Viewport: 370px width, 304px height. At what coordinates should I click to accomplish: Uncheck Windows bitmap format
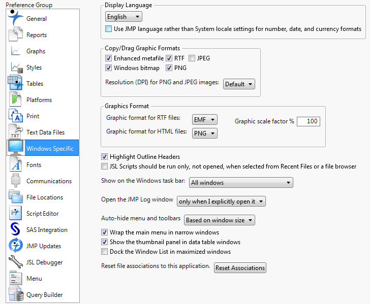(x=108, y=68)
